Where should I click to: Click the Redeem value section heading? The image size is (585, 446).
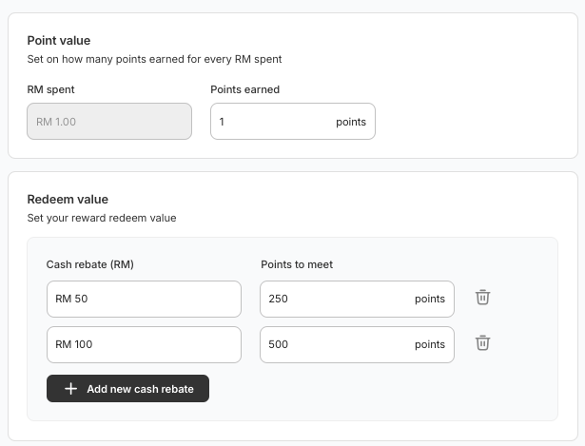tap(68, 199)
